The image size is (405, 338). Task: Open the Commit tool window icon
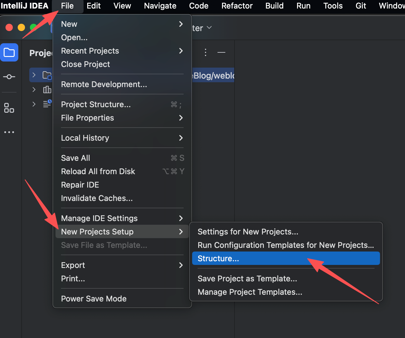tap(9, 77)
